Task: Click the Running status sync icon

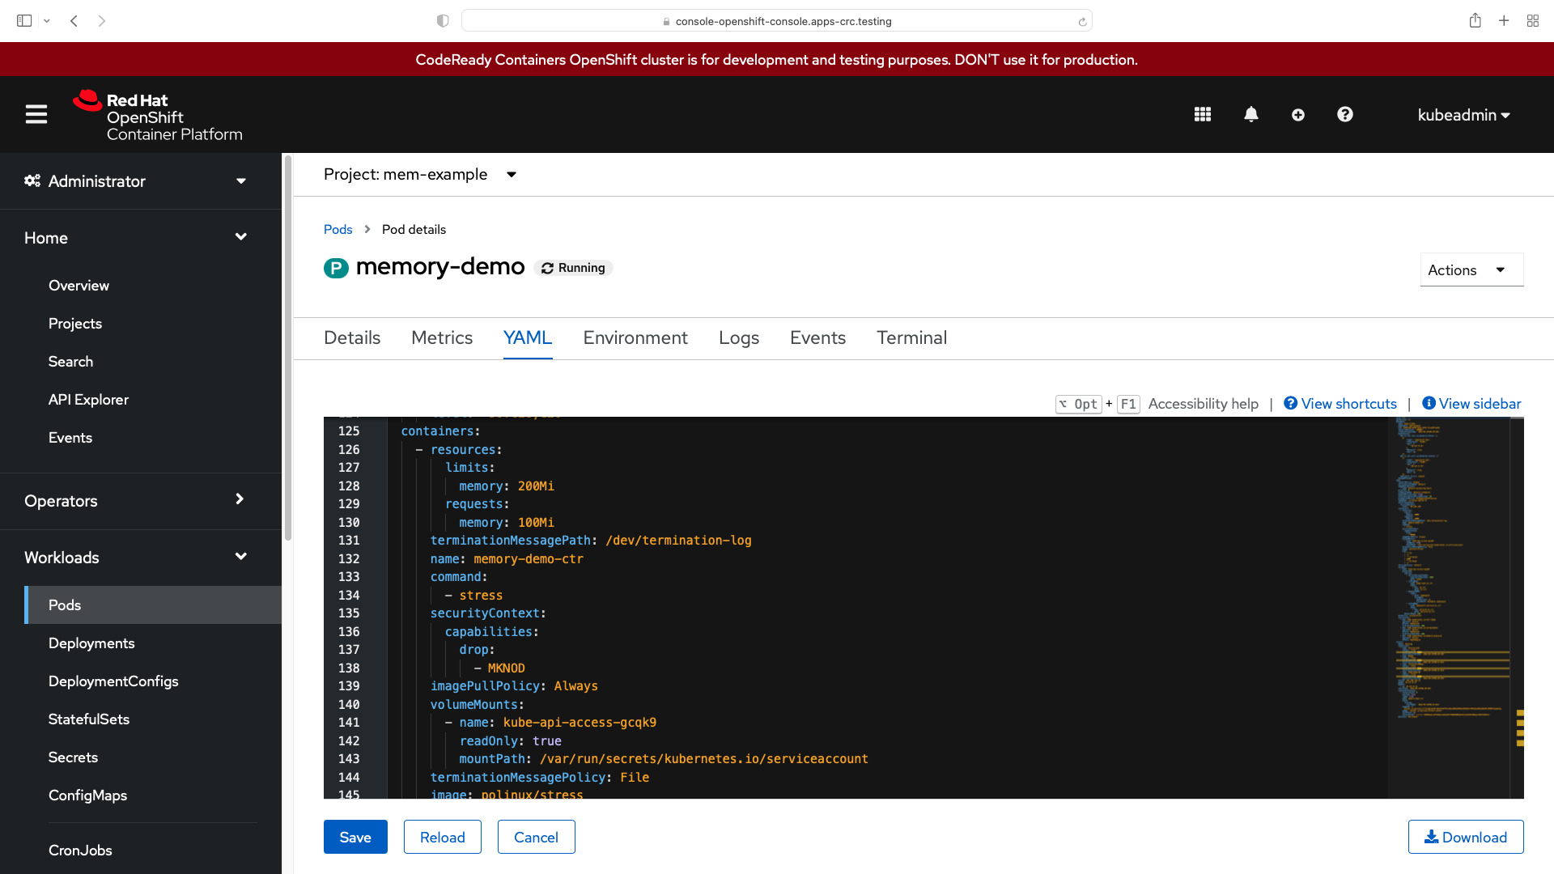Action: tap(548, 268)
